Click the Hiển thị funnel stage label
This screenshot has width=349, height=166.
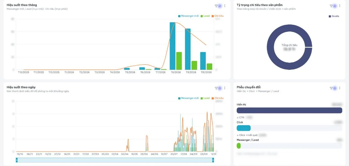click(x=242, y=104)
